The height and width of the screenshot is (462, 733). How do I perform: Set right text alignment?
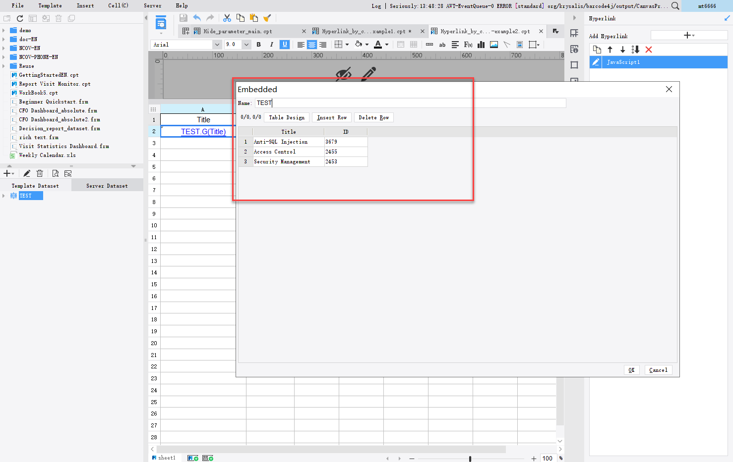point(323,45)
